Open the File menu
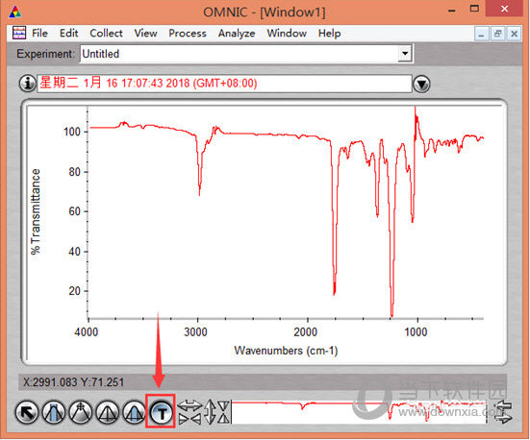 tap(39, 33)
